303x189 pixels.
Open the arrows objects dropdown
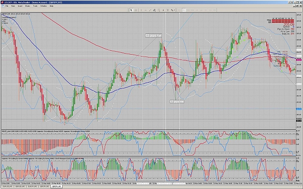pyautogui.click(x=173, y=10)
